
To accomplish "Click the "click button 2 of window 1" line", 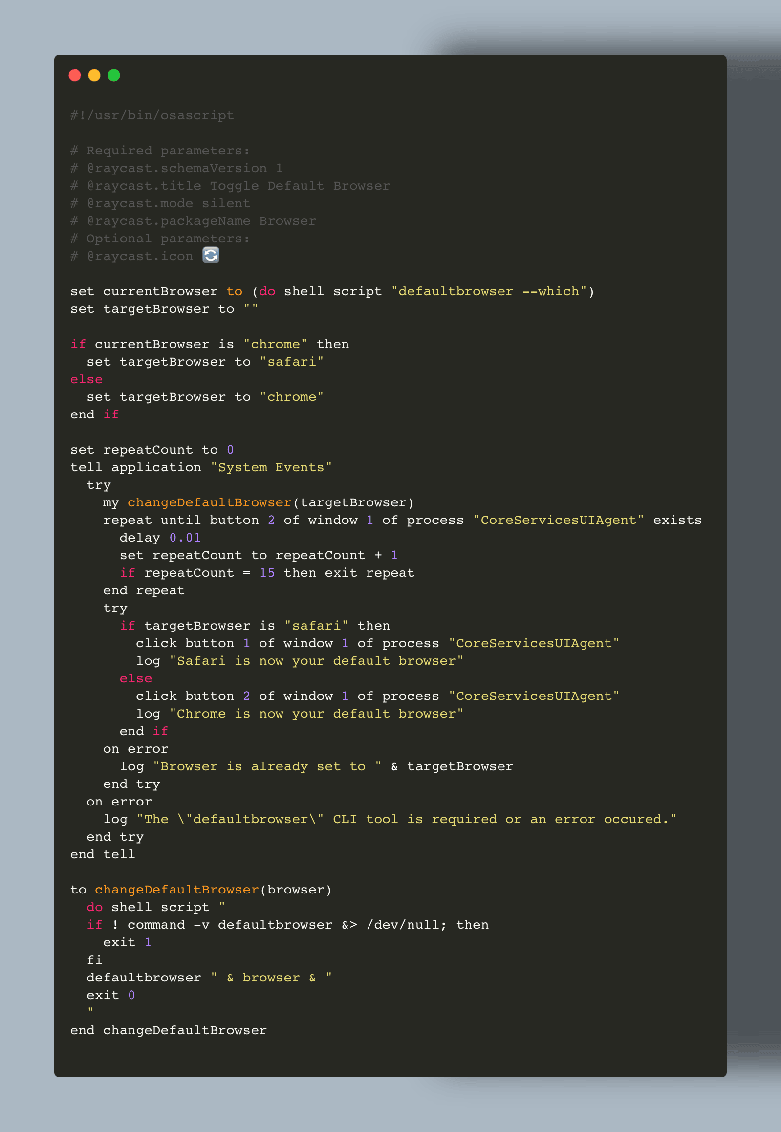I will tap(377, 697).
